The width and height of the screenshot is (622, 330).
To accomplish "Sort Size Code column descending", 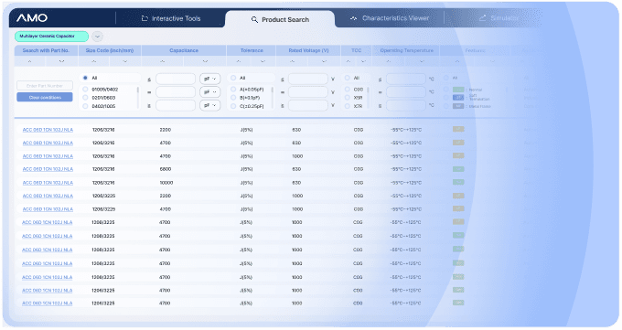I will pyautogui.click(x=125, y=61).
